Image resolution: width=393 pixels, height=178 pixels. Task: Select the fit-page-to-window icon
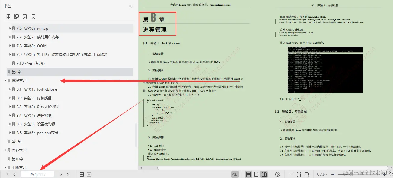click(x=299, y=174)
